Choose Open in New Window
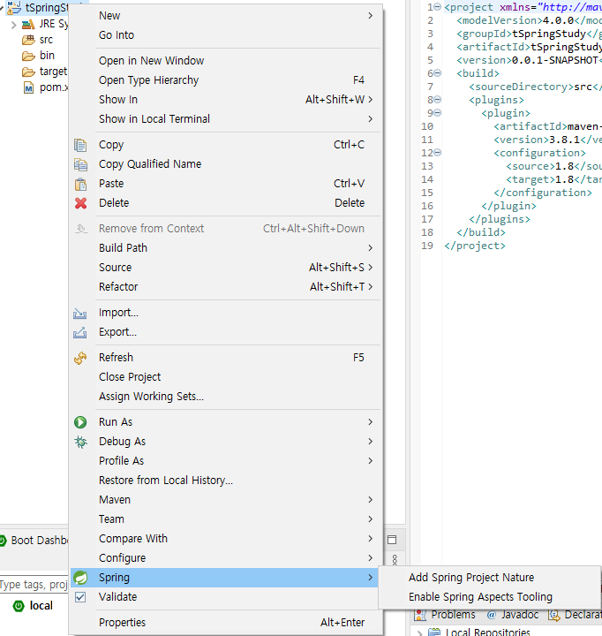This screenshot has width=602, height=636. point(226,60)
